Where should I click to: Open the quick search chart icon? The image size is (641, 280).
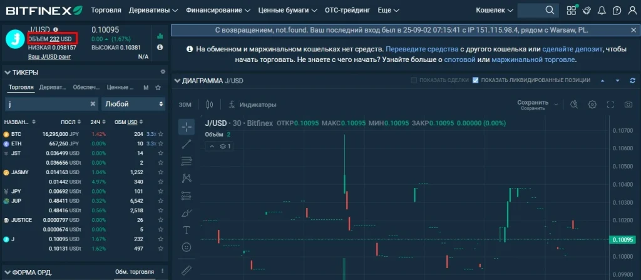point(574,105)
